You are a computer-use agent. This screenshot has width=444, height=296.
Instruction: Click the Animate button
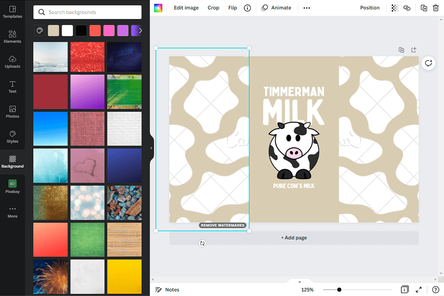pyautogui.click(x=277, y=7)
